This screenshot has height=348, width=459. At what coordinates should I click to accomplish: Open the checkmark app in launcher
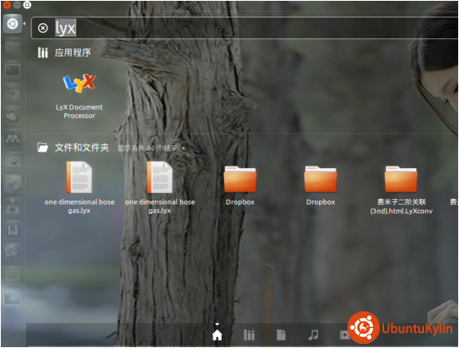[12, 184]
